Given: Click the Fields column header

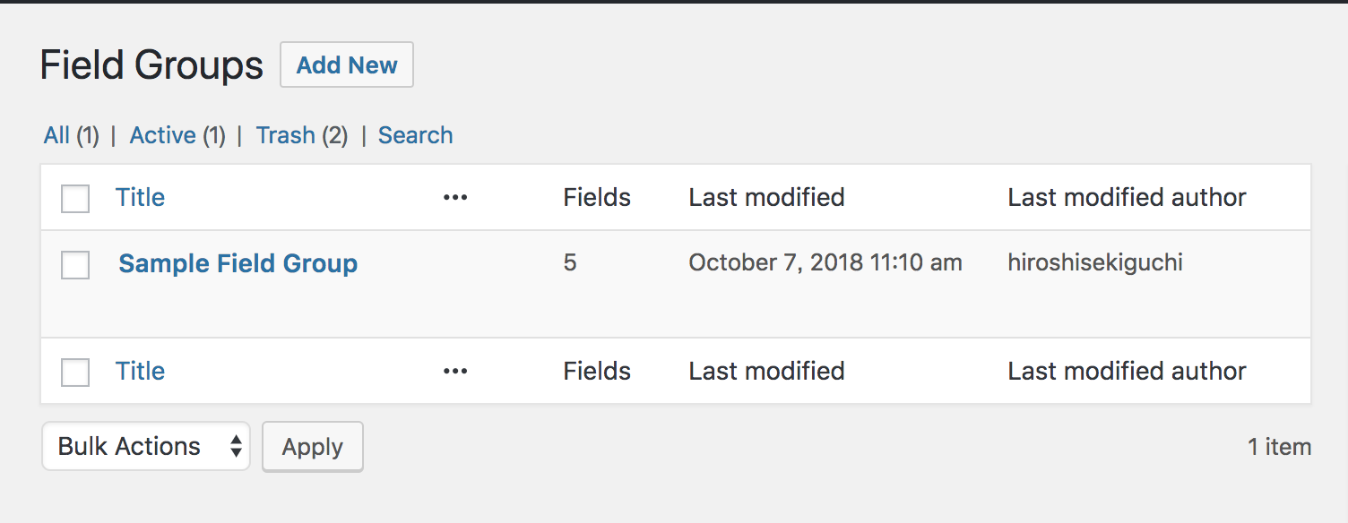Looking at the screenshot, I should click(597, 197).
